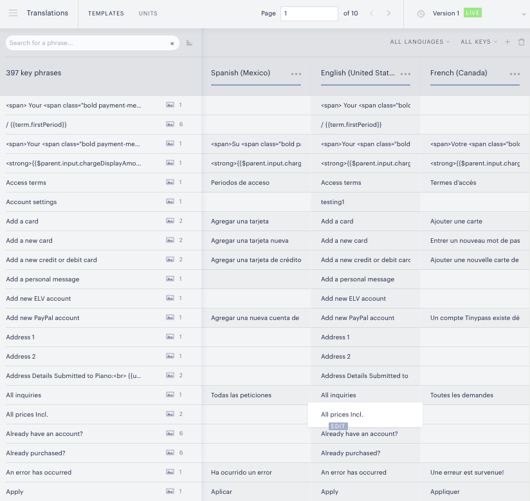The image size is (530, 501).
Task: Click the English (United States) column header
Action: point(358,73)
